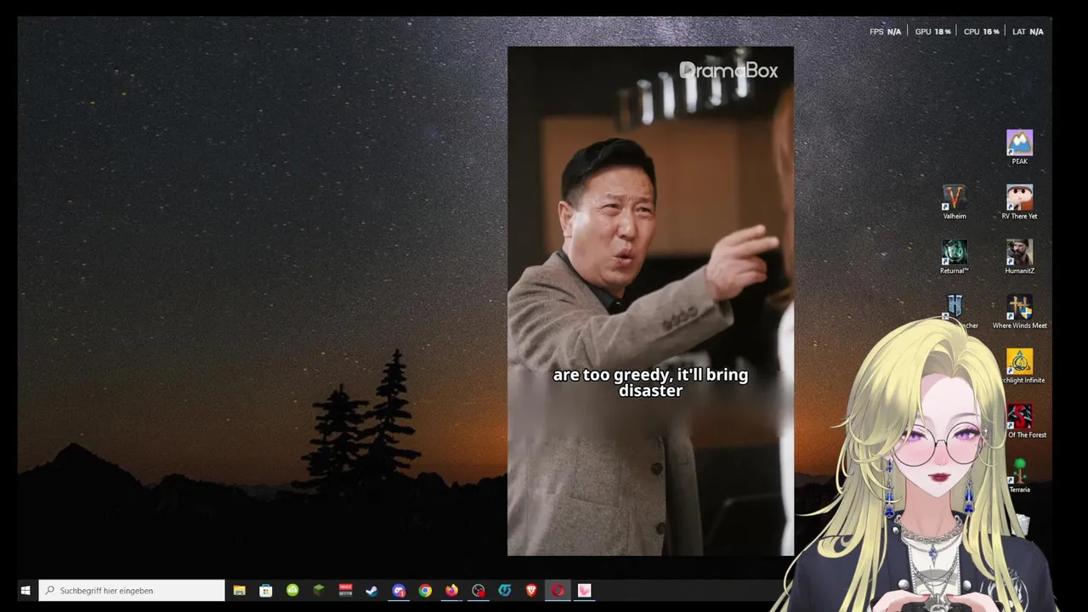This screenshot has width=1088, height=612.
Task: Select the Returnal desktop shortcut
Action: (955, 257)
